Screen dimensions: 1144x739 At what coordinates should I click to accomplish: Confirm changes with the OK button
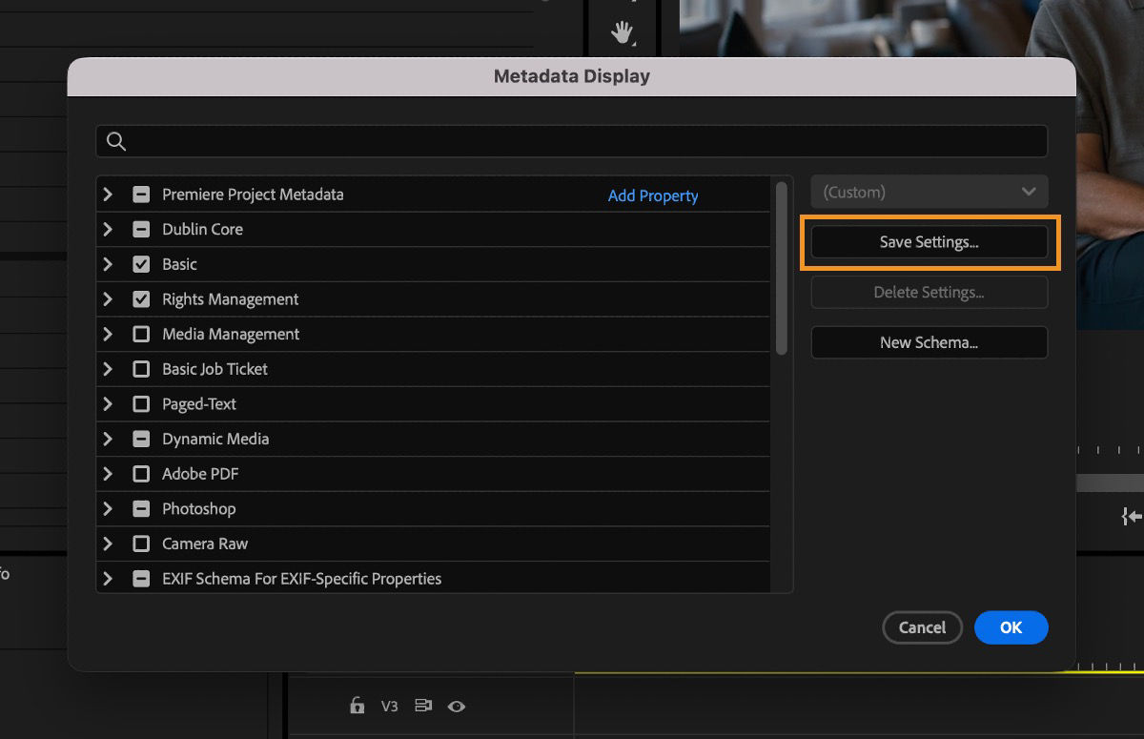point(1011,627)
